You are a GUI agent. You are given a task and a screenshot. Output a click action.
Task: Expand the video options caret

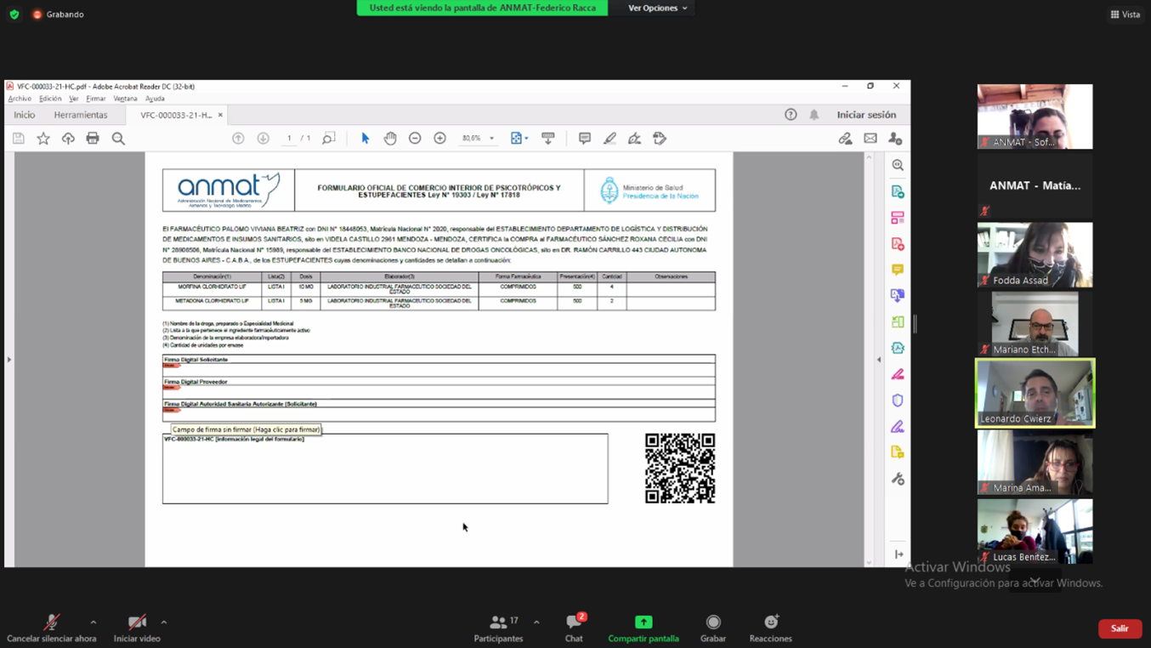[x=164, y=622]
